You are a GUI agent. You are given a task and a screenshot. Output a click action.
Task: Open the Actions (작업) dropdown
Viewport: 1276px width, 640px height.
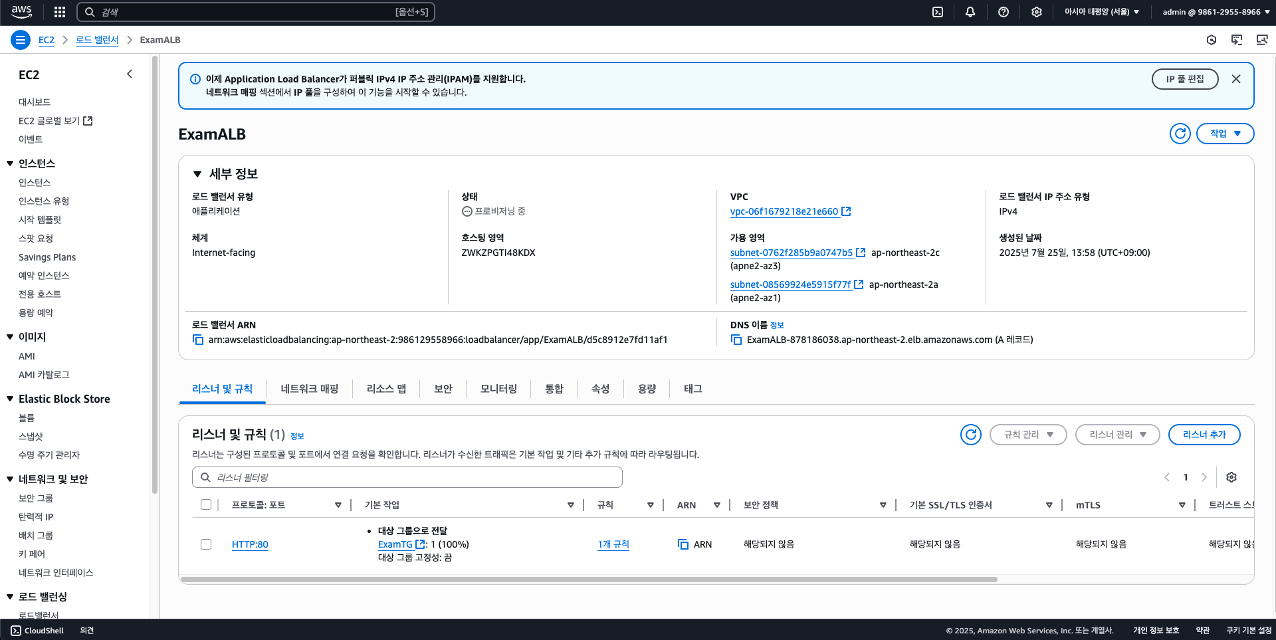coord(1225,134)
